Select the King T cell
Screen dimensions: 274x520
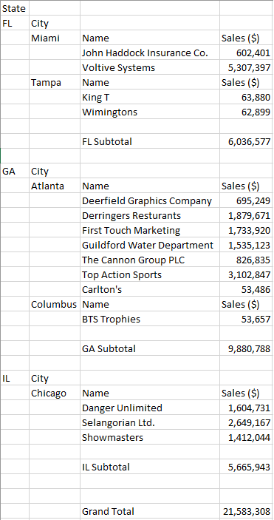coord(150,97)
